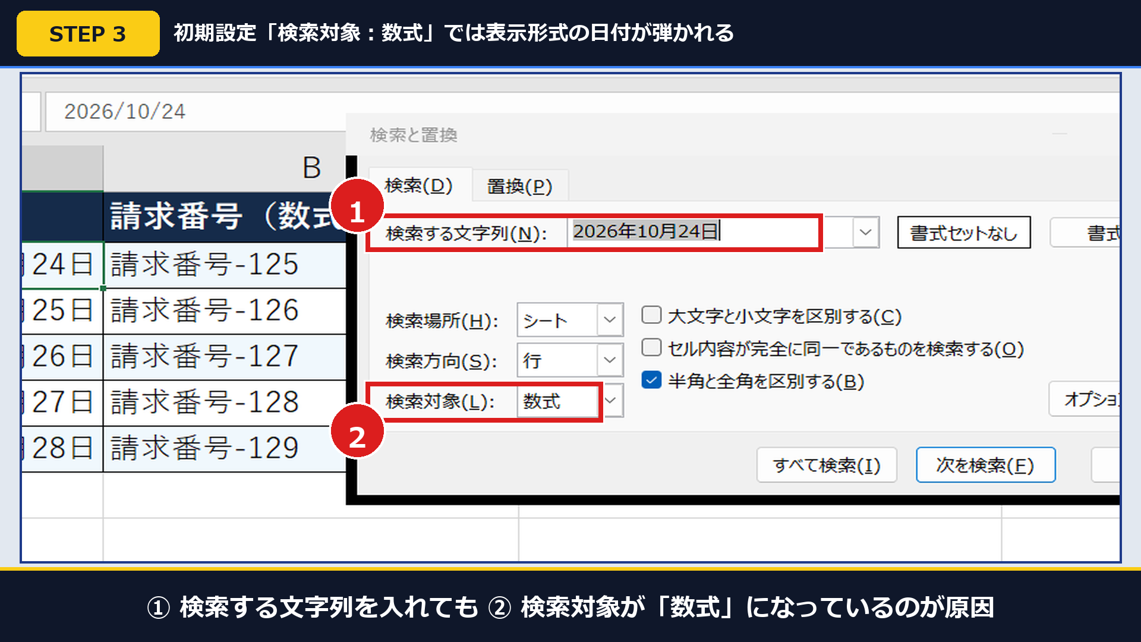Image resolution: width=1141 pixels, height=642 pixels.
Task: Select cell 請求番号-126
Action: click(x=225, y=311)
